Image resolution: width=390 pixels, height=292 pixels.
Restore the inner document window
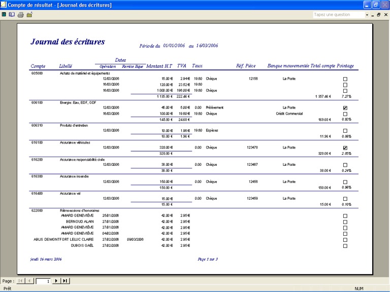[x=379, y=15]
